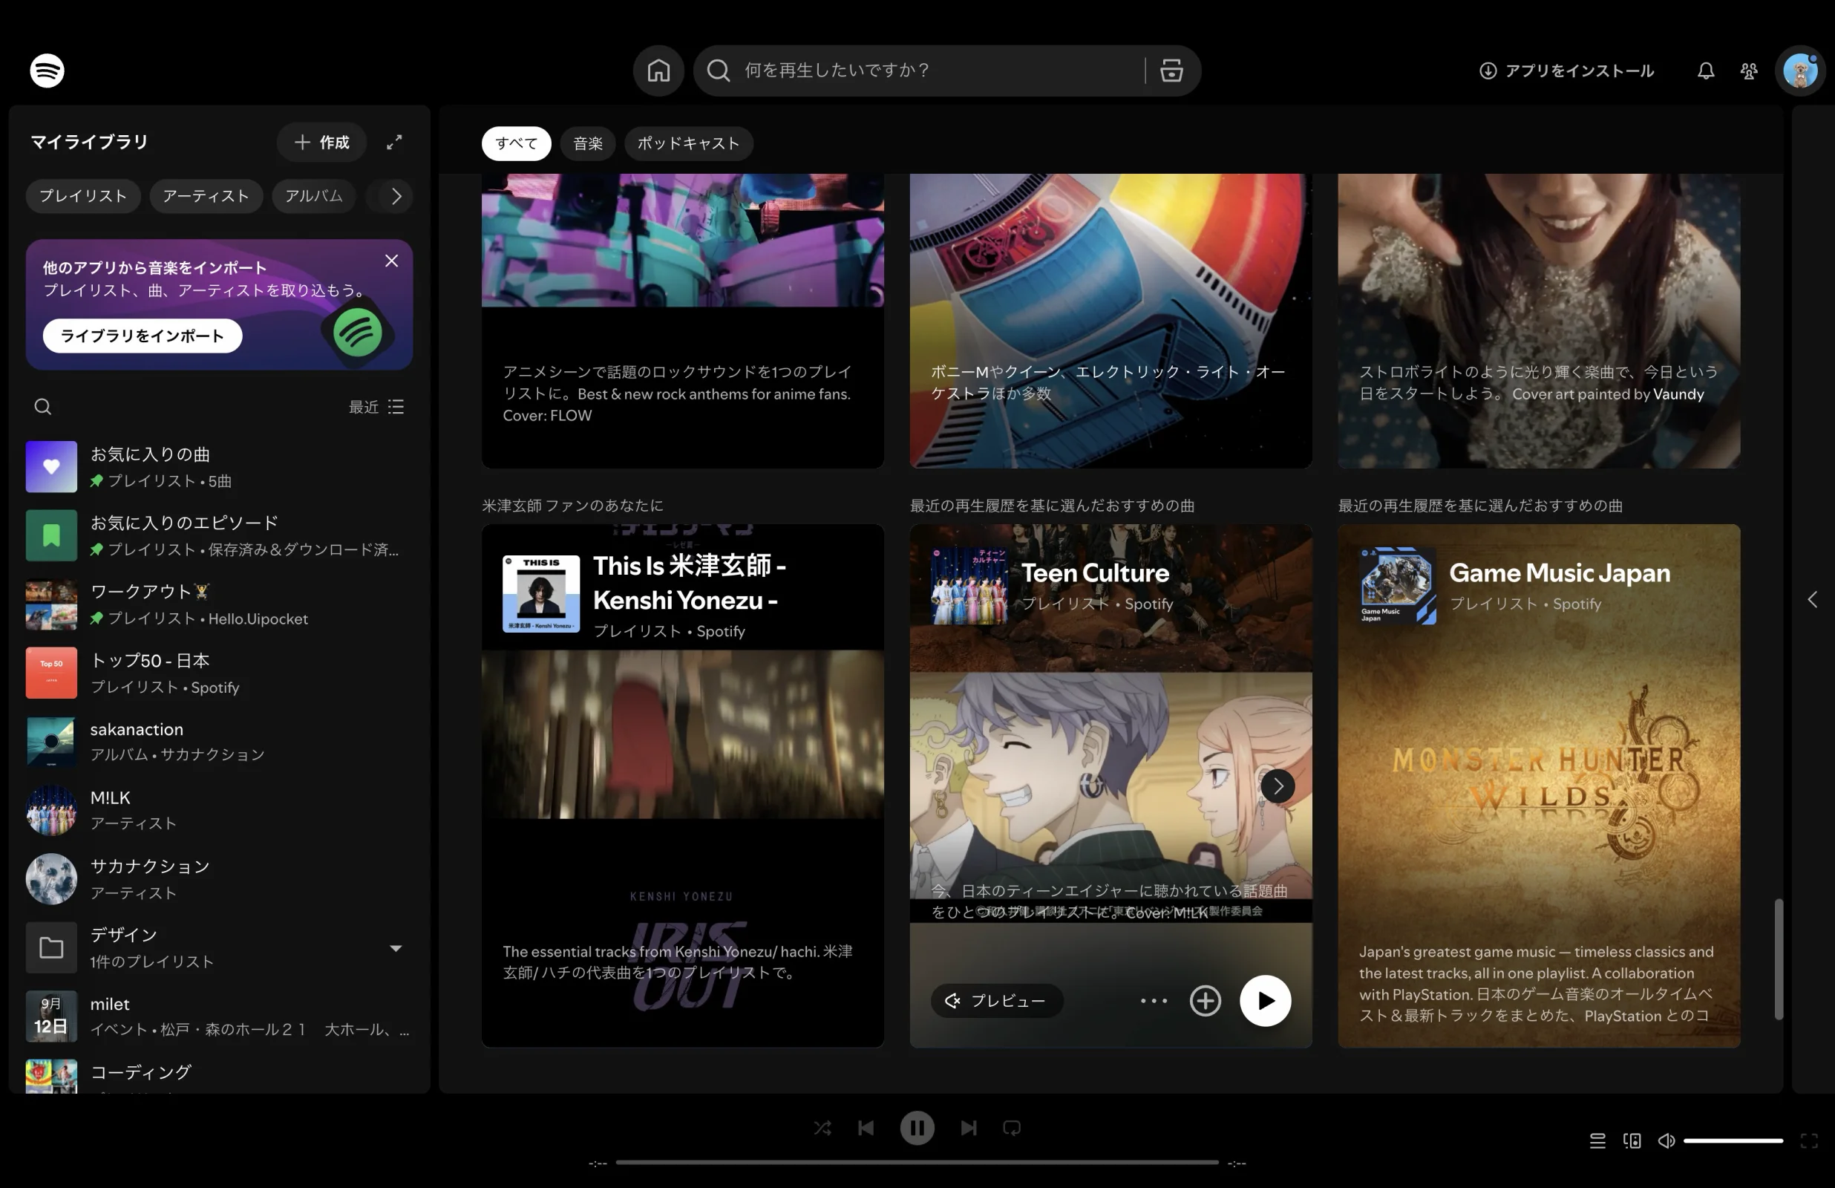This screenshot has width=1835, height=1188.
Task: Show next item on Teen Culture card
Action: (1278, 786)
